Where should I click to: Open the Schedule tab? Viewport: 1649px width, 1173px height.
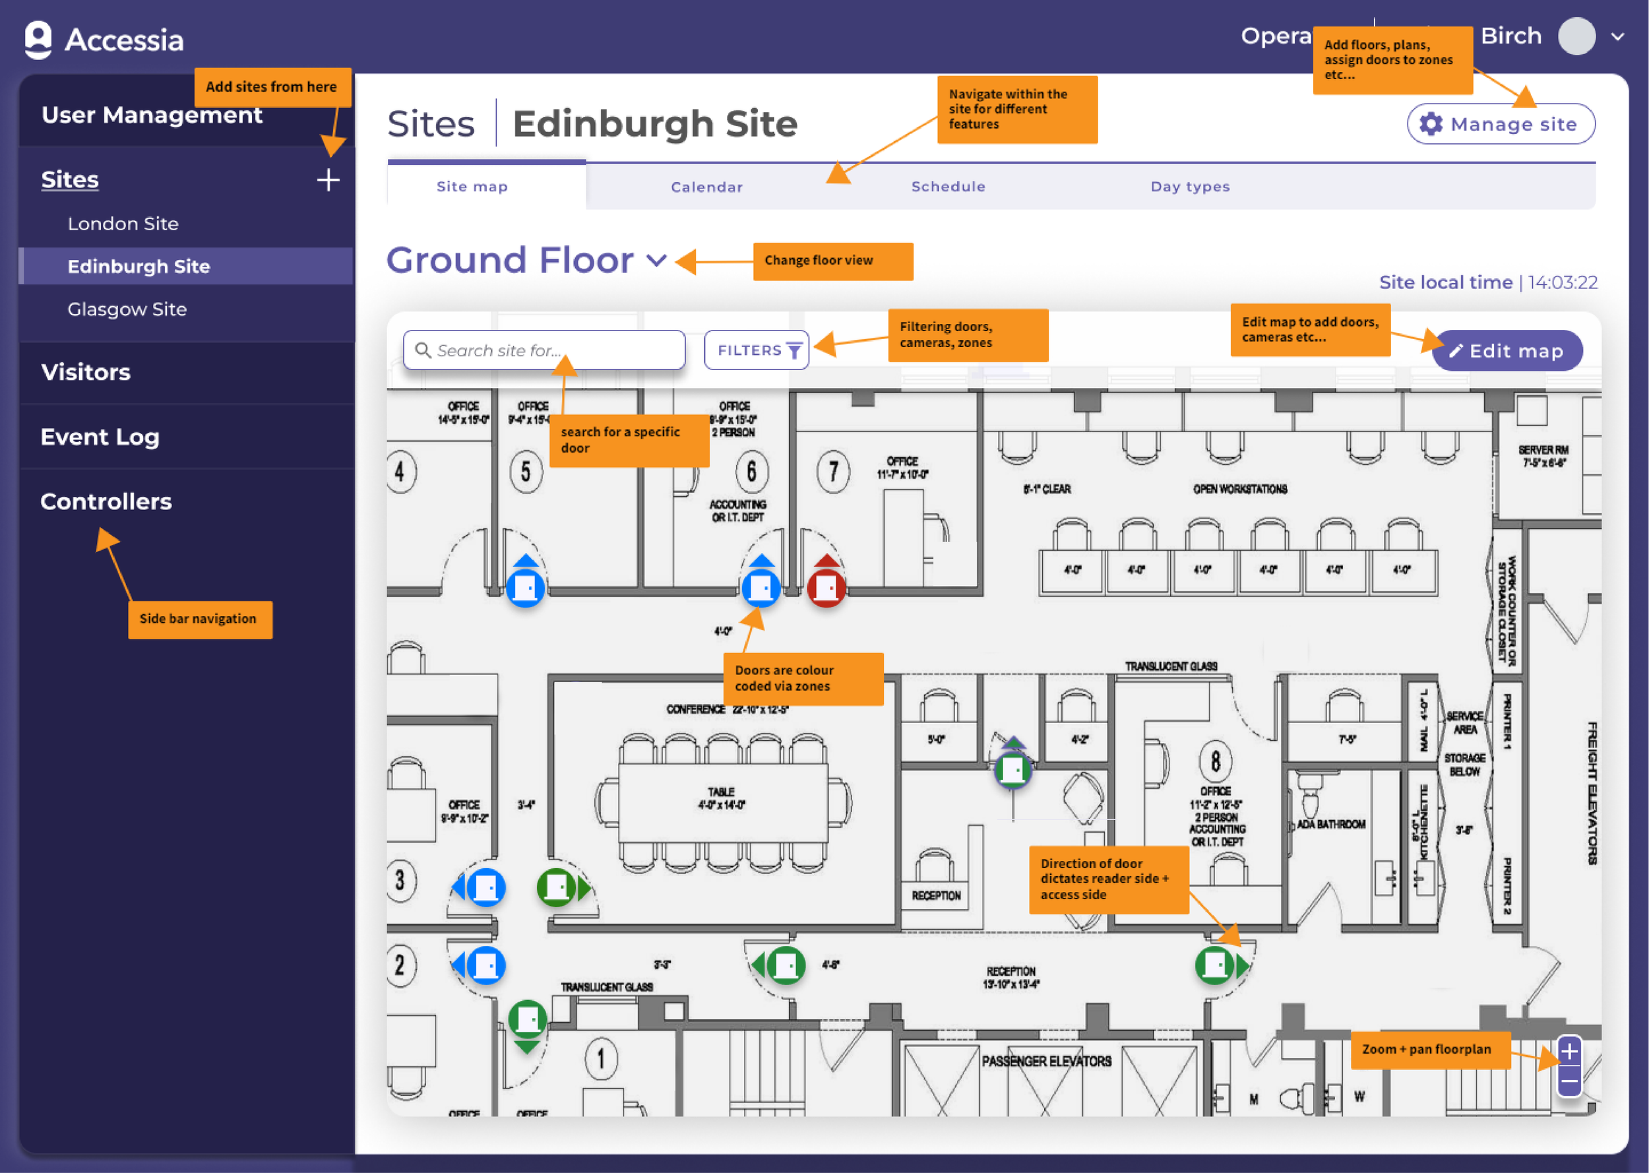tap(947, 187)
